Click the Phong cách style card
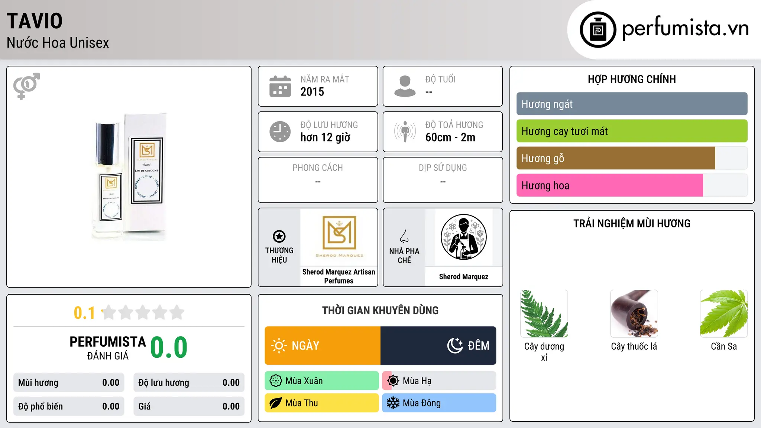Viewport: 761px width, 428px height. (318, 180)
